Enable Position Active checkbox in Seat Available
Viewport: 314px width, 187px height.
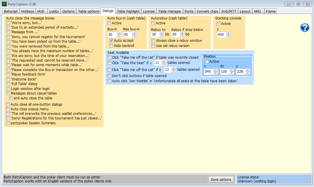[207, 62]
